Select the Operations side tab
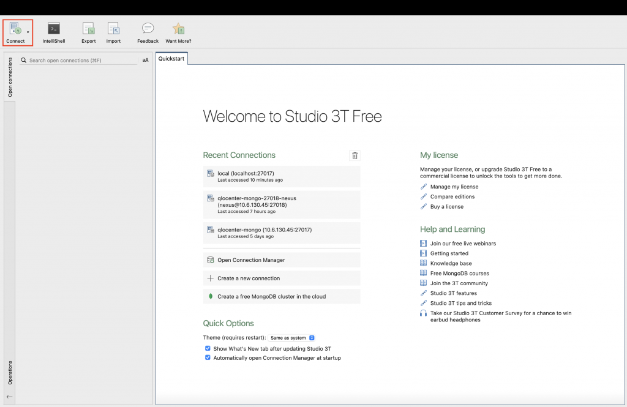The height and width of the screenshot is (407, 627). coord(10,373)
